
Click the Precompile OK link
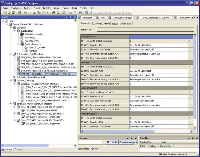tap(96, 149)
